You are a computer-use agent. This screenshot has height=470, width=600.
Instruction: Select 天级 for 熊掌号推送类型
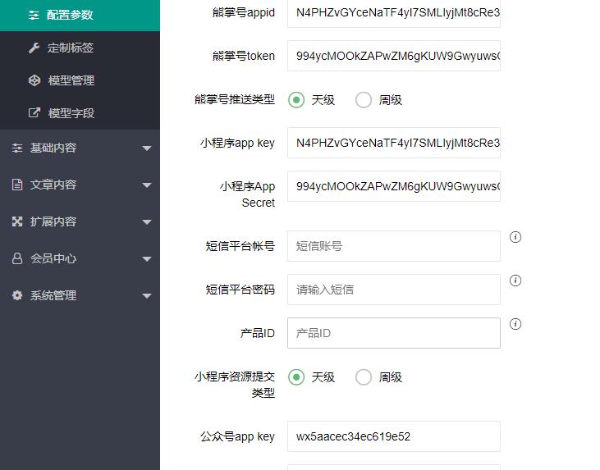(x=296, y=100)
